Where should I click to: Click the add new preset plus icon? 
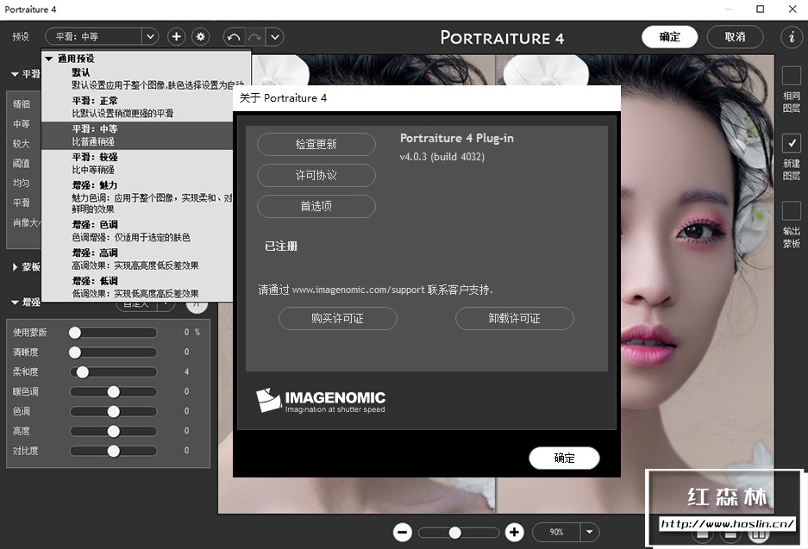click(x=176, y=36)
